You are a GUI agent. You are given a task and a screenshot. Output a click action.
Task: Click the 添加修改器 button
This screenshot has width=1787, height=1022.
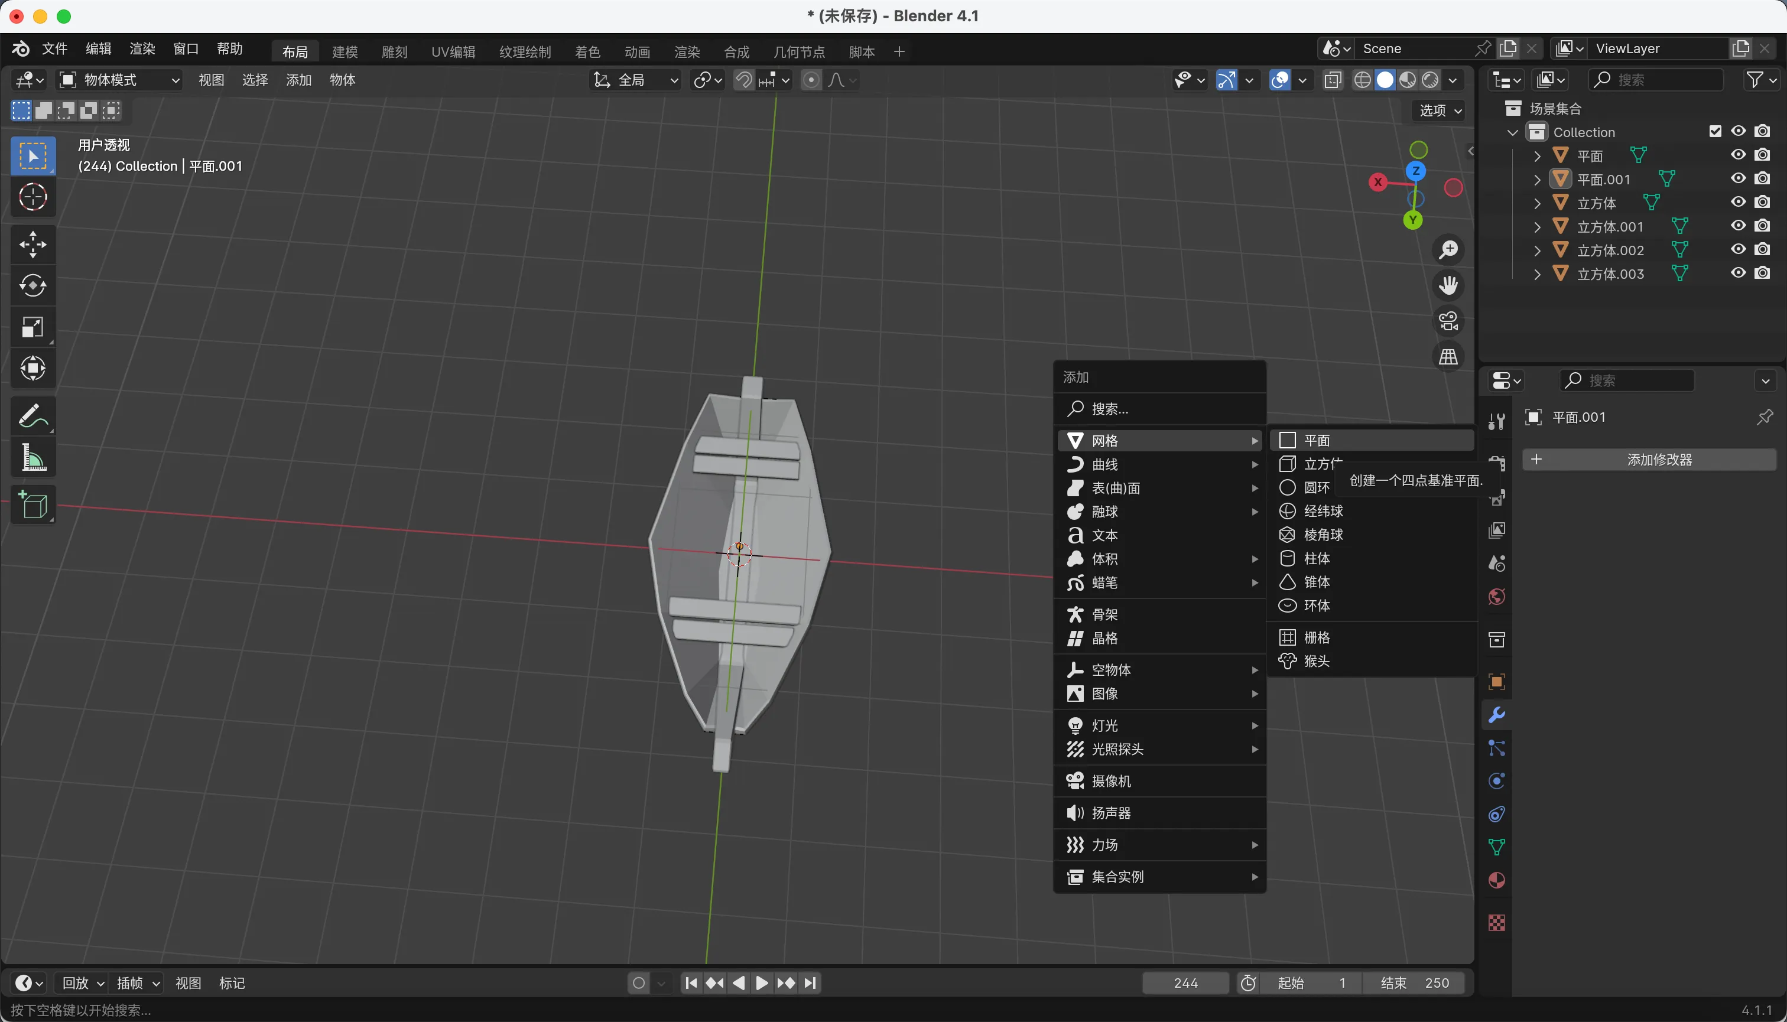1649,460
